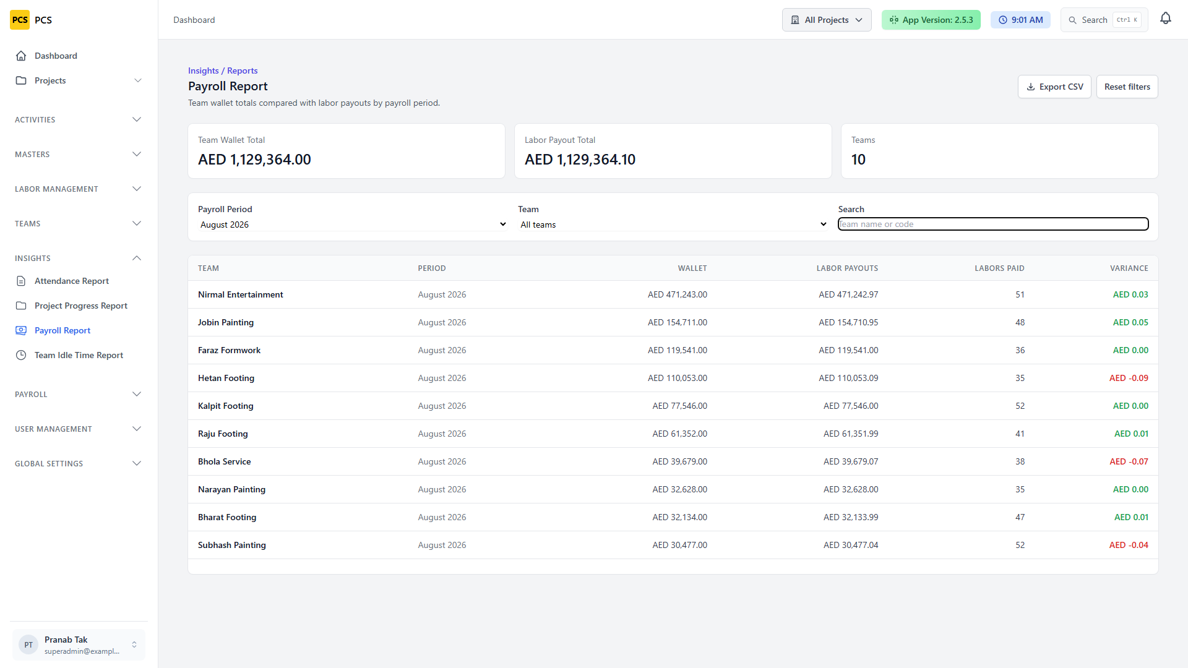Viewport: 1188px width, 668px height.
Task: Click the download icon on Export CSV
Action: click(1031, 87)
